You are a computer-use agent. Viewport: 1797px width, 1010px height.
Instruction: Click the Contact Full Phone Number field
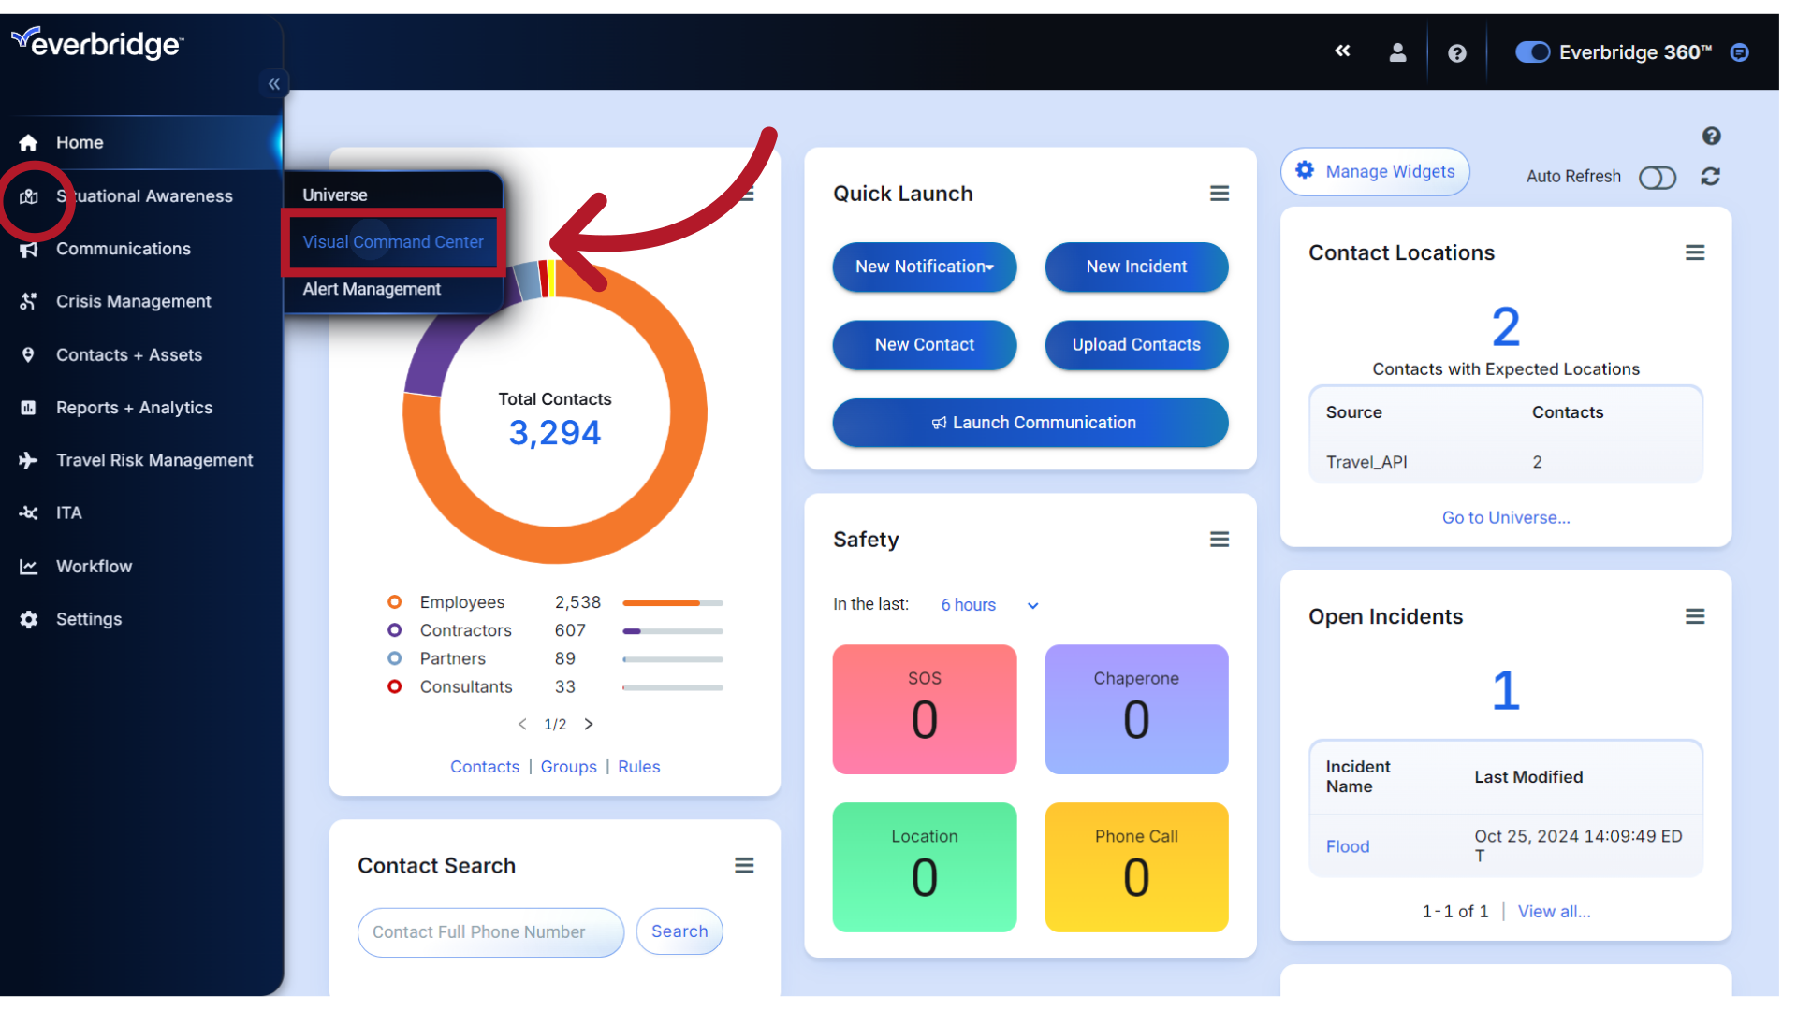[489, 931]
